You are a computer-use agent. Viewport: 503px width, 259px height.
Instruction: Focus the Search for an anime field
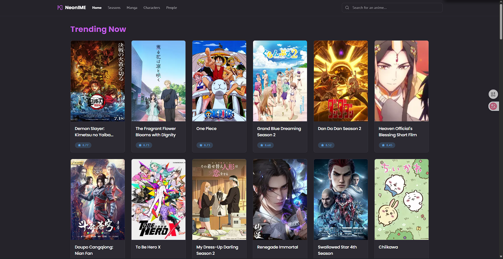[x=392, y=8]
